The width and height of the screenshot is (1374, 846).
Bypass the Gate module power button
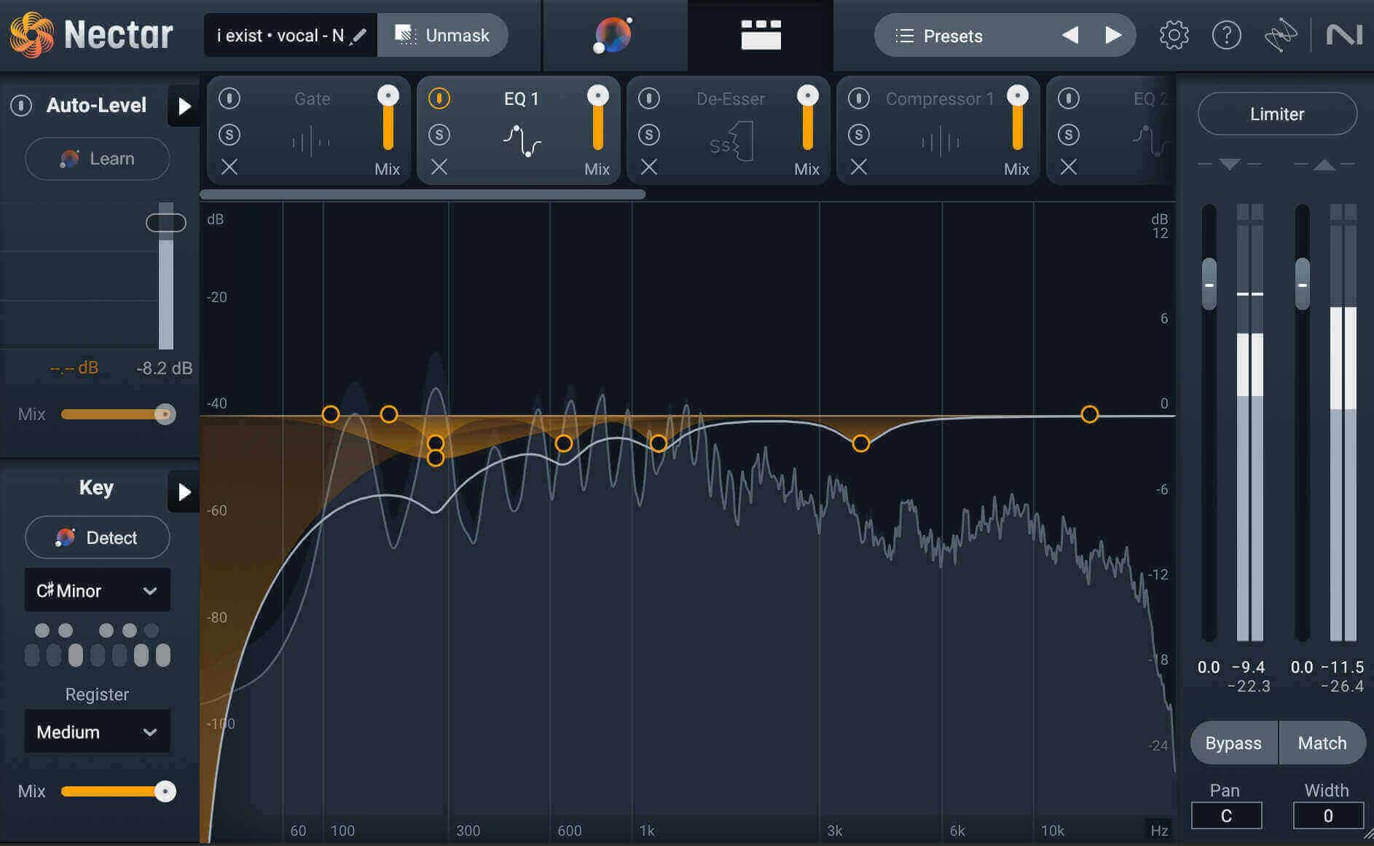(229, 98)
